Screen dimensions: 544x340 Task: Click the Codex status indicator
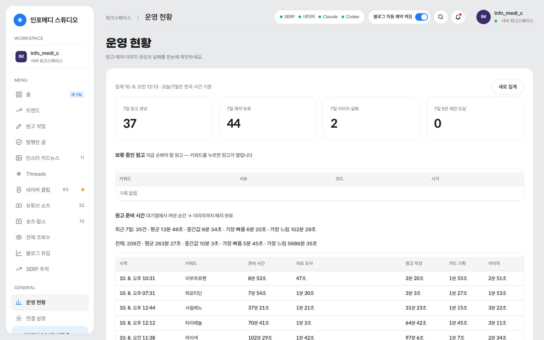pos(350,17)
